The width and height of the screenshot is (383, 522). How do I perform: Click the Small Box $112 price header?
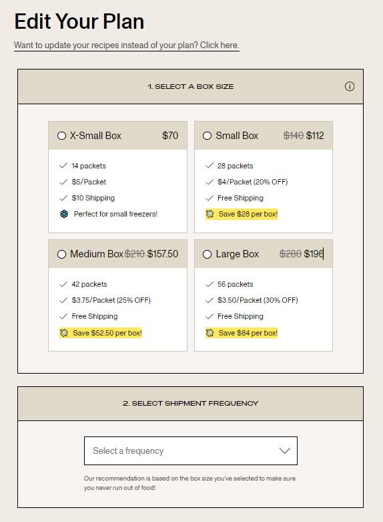click(x=264, y=136)
